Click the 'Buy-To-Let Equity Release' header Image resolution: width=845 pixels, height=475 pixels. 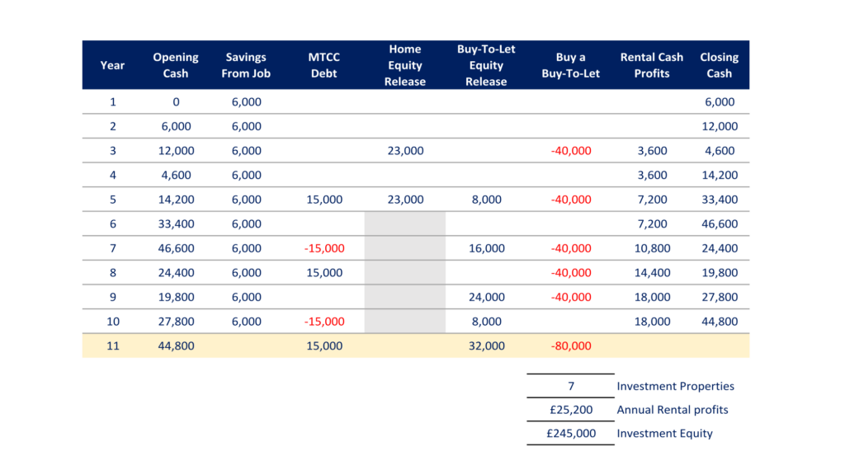click(x=486, y=65)
